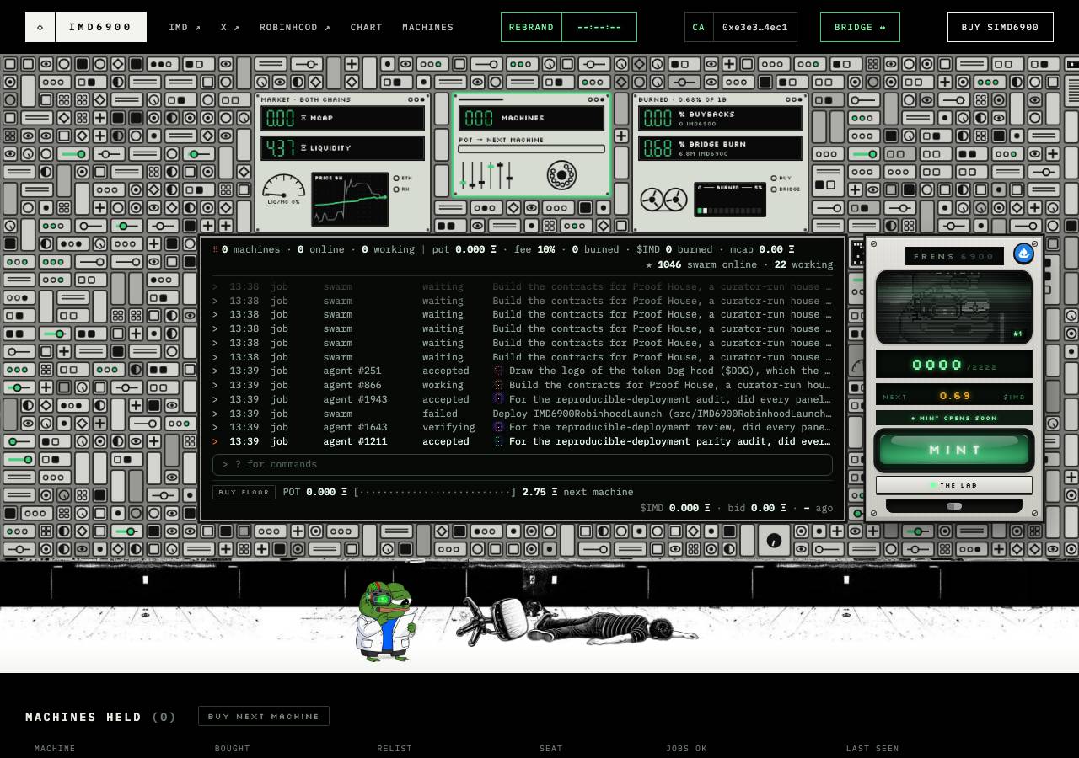Click the plus button right of Machines panel
Image resolution: width=1079 pixels, height=758 pixels.
coord(621,136)
